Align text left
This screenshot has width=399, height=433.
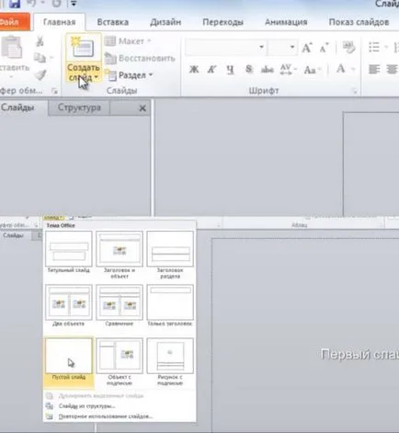pos(374,70)
